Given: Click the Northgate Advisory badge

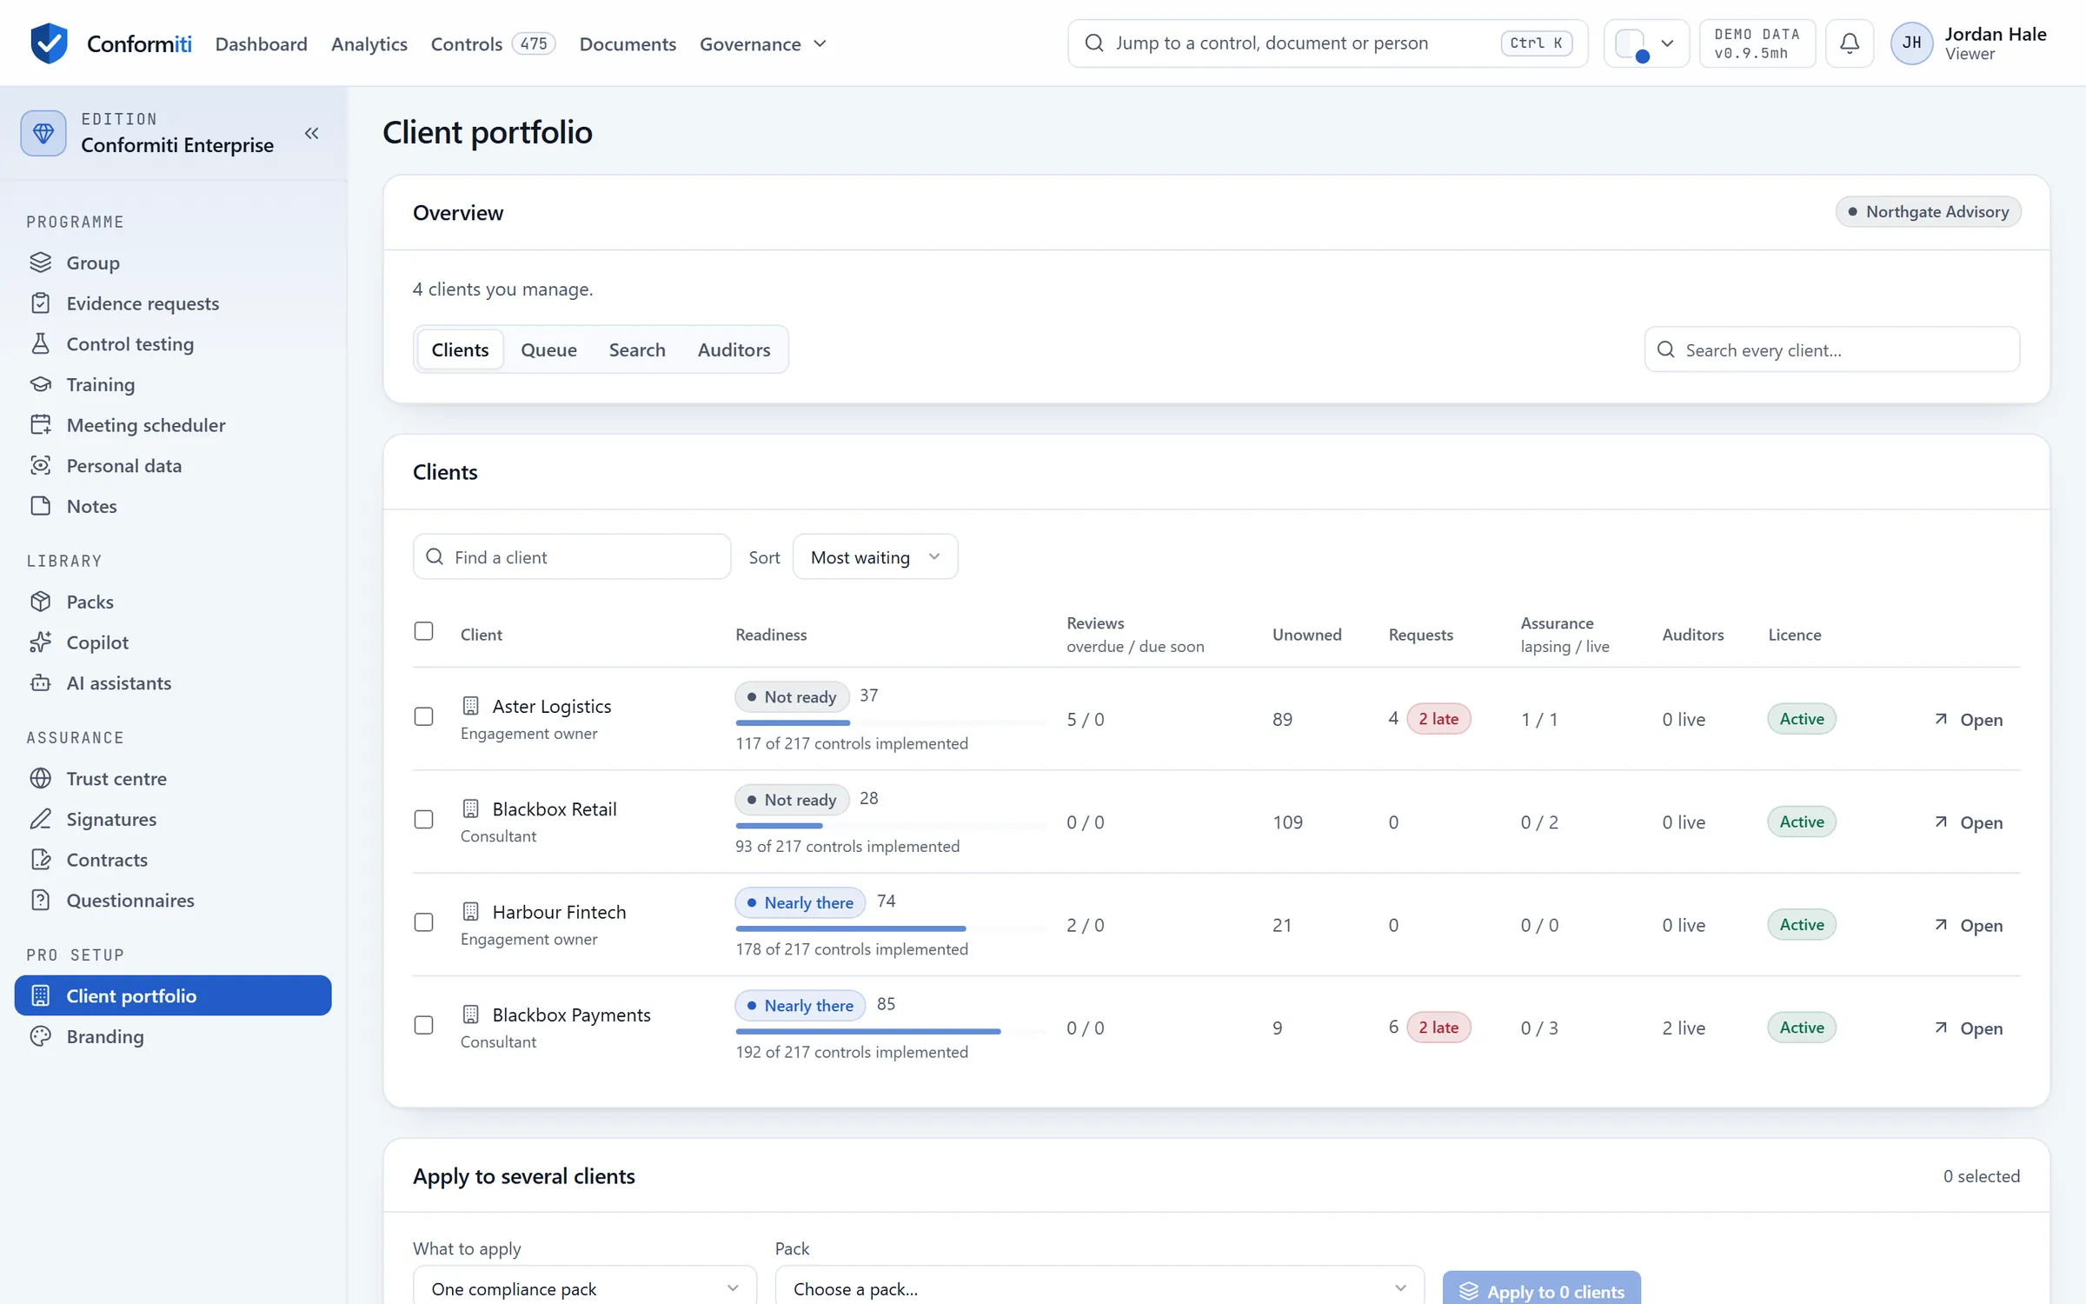Looking at the screenshot, I should tap(1928, 211).
